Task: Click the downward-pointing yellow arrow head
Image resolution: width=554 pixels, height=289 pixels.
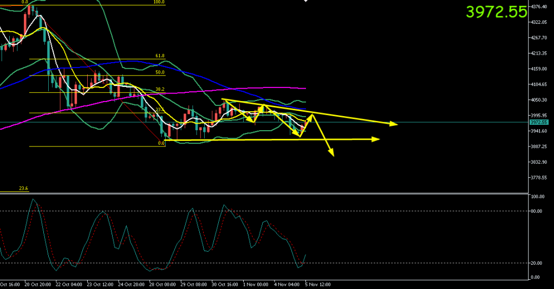Action: point(331,154)
